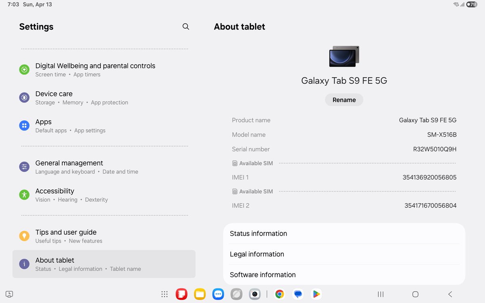Tap the Device care icon
Viewport: 485px width, 303px height.
coord(24,97)
